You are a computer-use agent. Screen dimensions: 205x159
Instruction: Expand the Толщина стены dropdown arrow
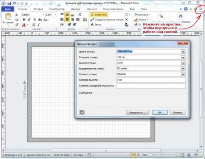pyautogui.click(x=183, y=57)
